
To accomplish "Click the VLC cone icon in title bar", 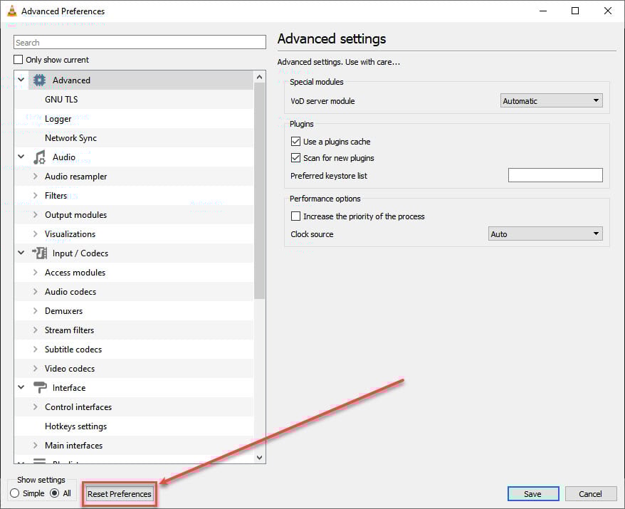I will [x=12, y=11].
